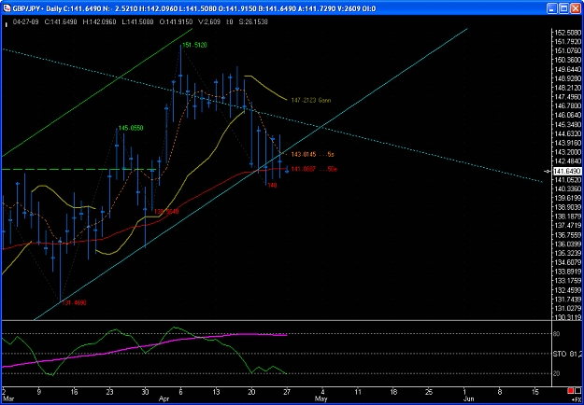Click the 131.4690 swing low label
The width and height of the screenshot is (584, 405).
pos(74,302)
